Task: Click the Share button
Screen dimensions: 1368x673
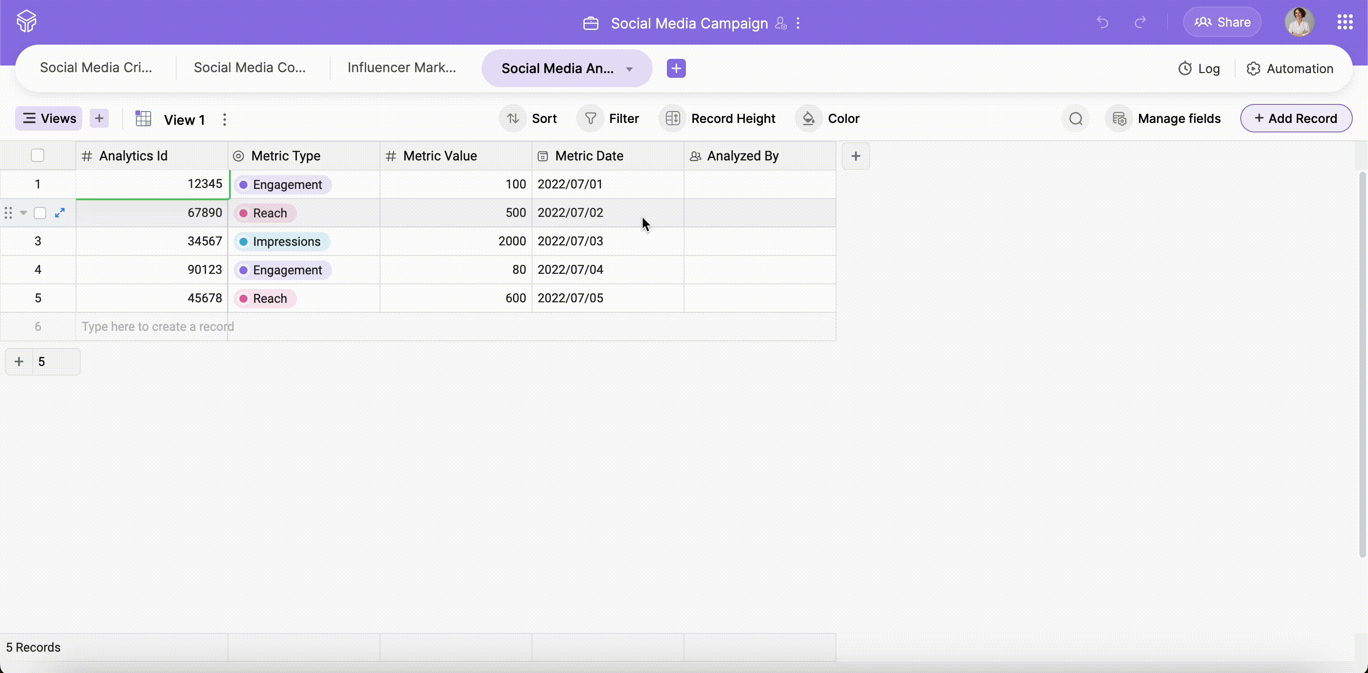Action: tap(1222, 22)
